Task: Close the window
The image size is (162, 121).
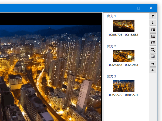Action: click(151, 8)
